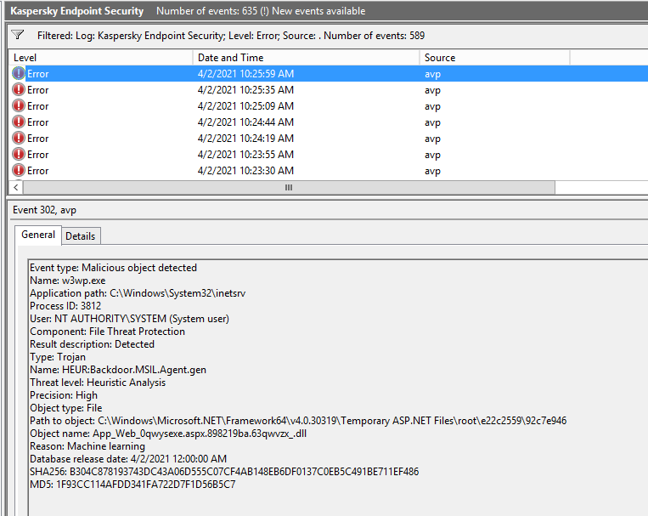Image resolution: width=648 pixels, height=516 pixels.
Task: Click the Application path line
Action: pyautogui.click(x=138, y=293)
